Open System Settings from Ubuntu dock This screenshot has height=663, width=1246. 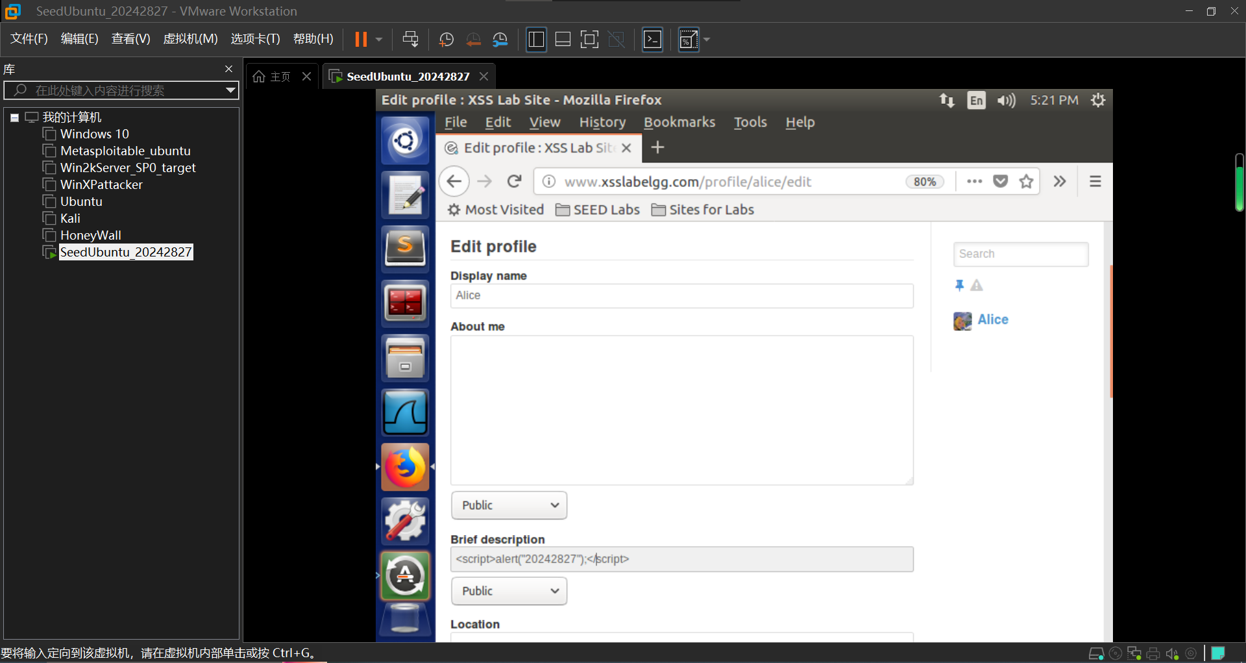[x=405, y=521]
